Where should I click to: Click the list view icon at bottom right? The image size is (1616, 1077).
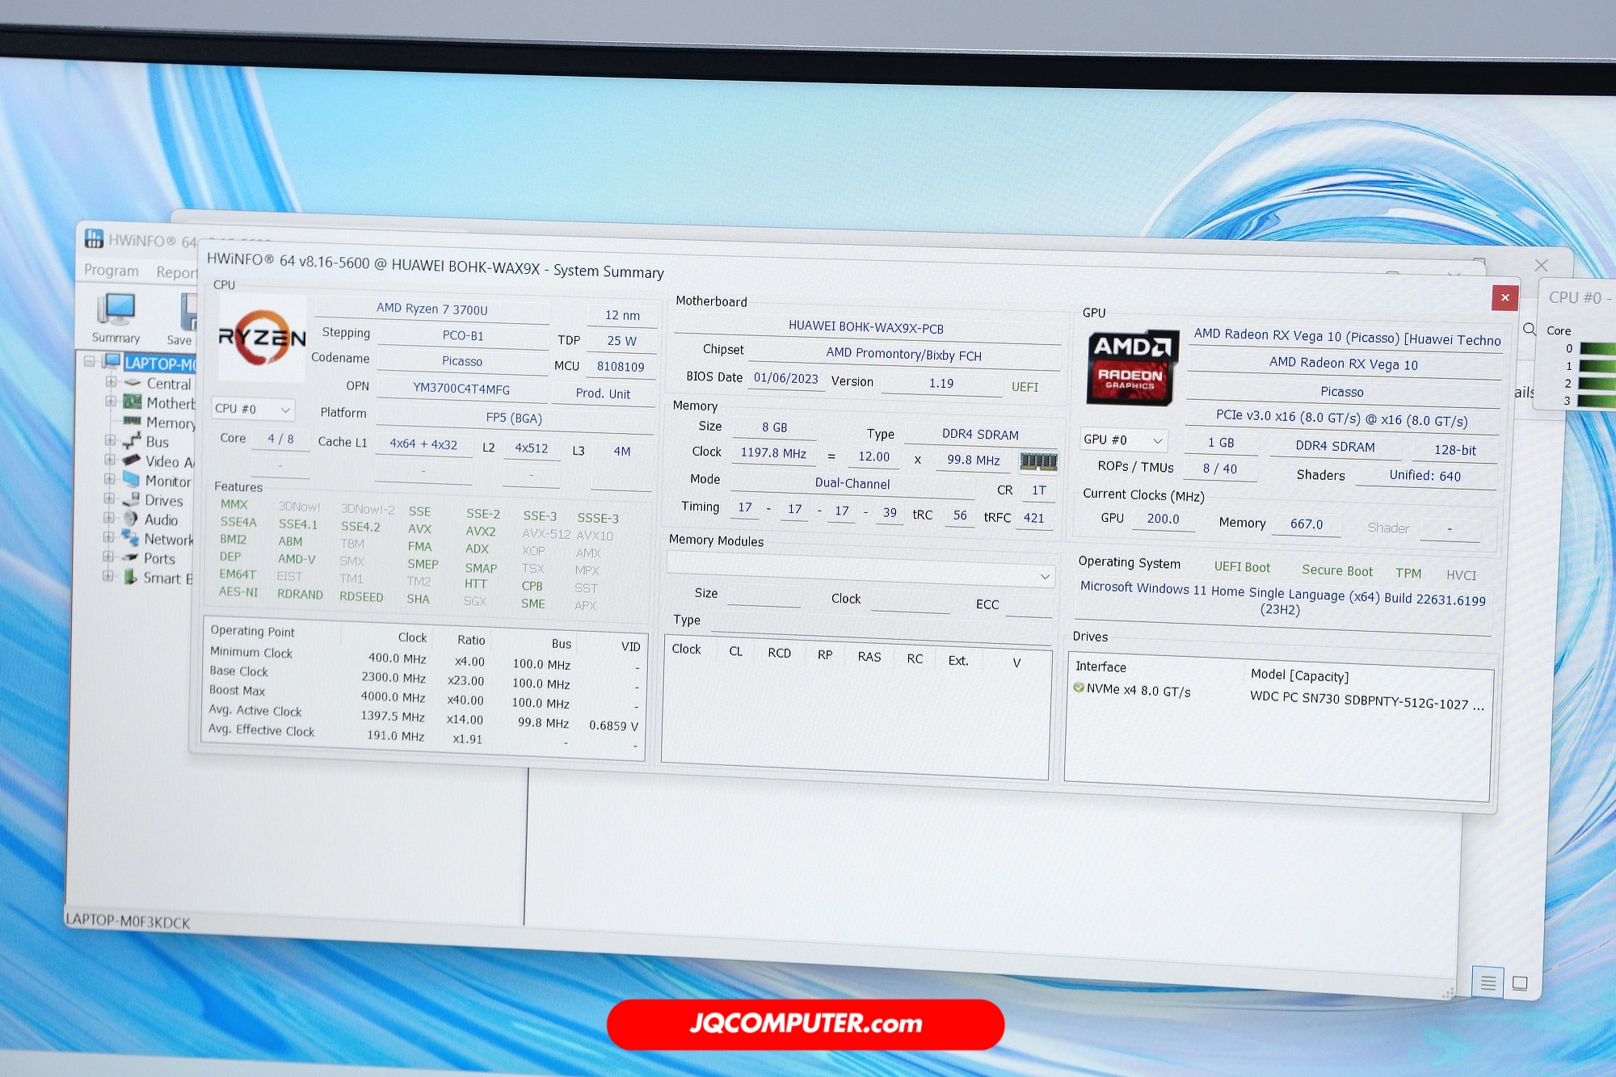pos(1488,982)
